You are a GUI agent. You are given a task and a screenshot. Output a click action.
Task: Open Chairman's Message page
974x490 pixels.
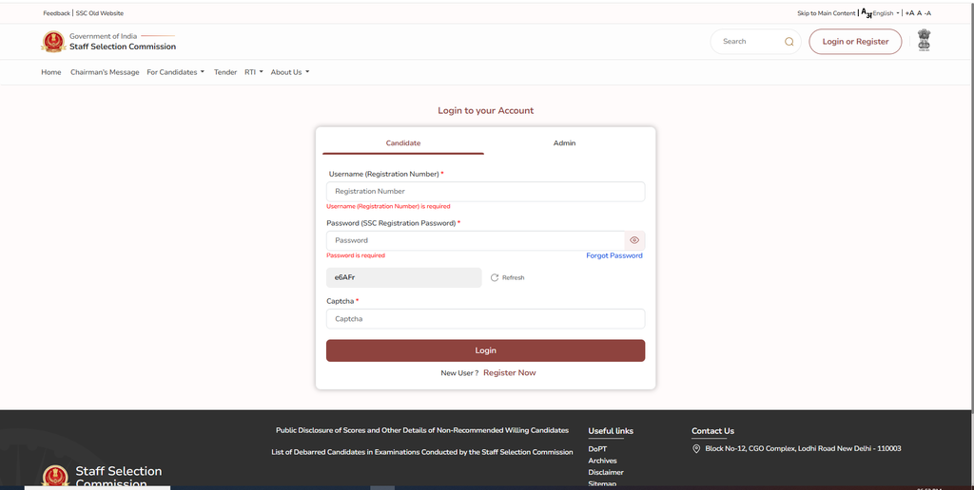pyautogui.click(x=105, y=72)
